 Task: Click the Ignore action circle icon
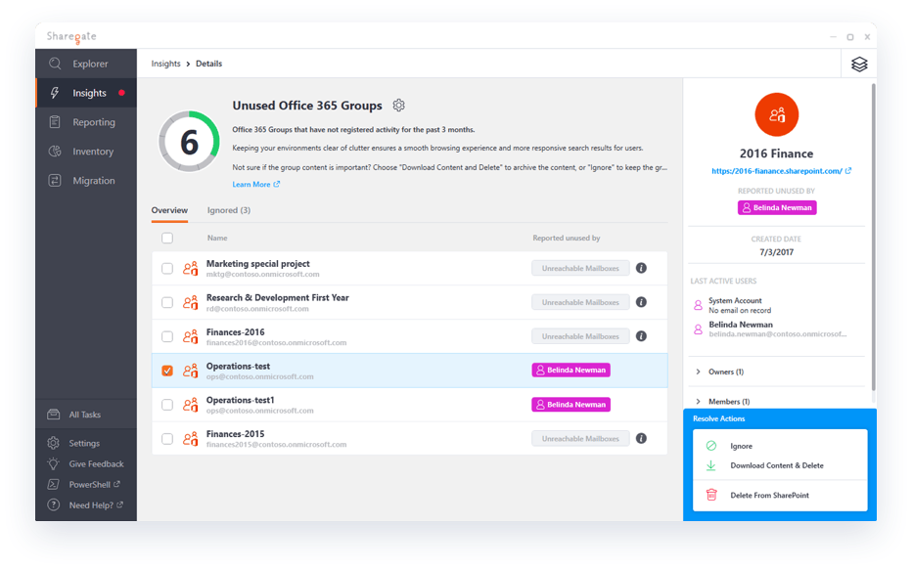pos(710,446)
